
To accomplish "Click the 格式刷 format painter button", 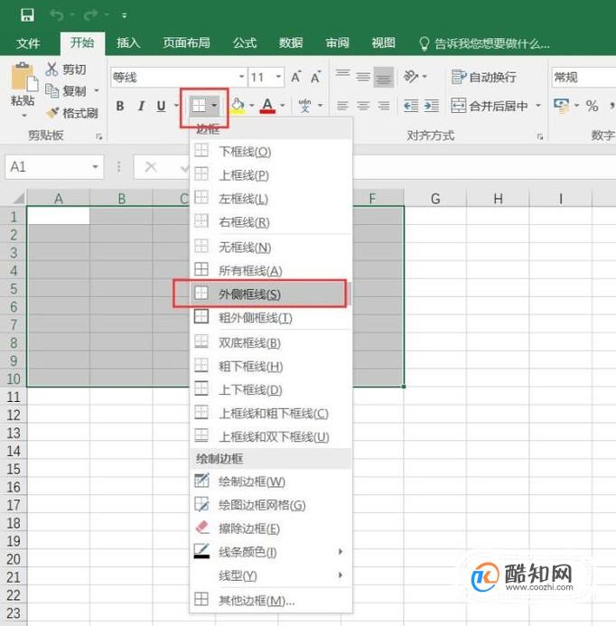I will pos(72,113).
